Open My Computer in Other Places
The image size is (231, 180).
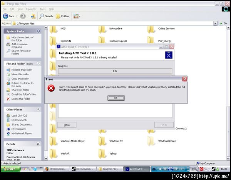click(x=16, y=129)
